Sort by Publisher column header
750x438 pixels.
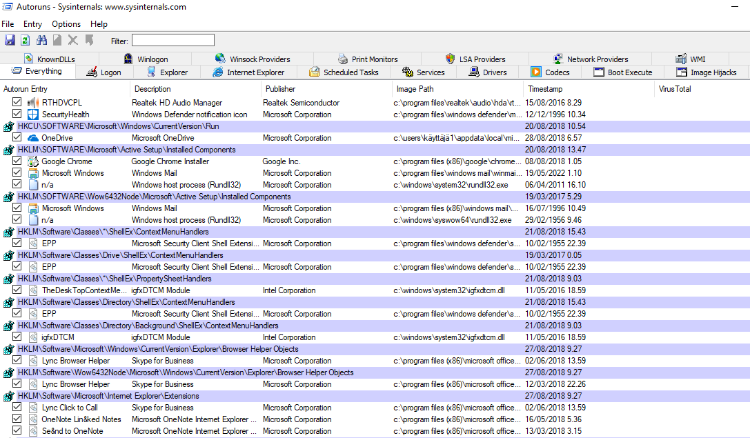pos(326,89)
